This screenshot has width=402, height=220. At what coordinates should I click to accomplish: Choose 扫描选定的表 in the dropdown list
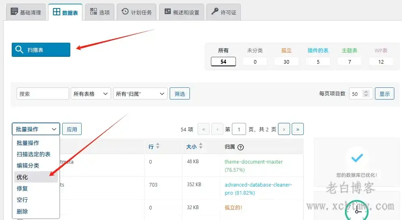click(x=36, y=154)
